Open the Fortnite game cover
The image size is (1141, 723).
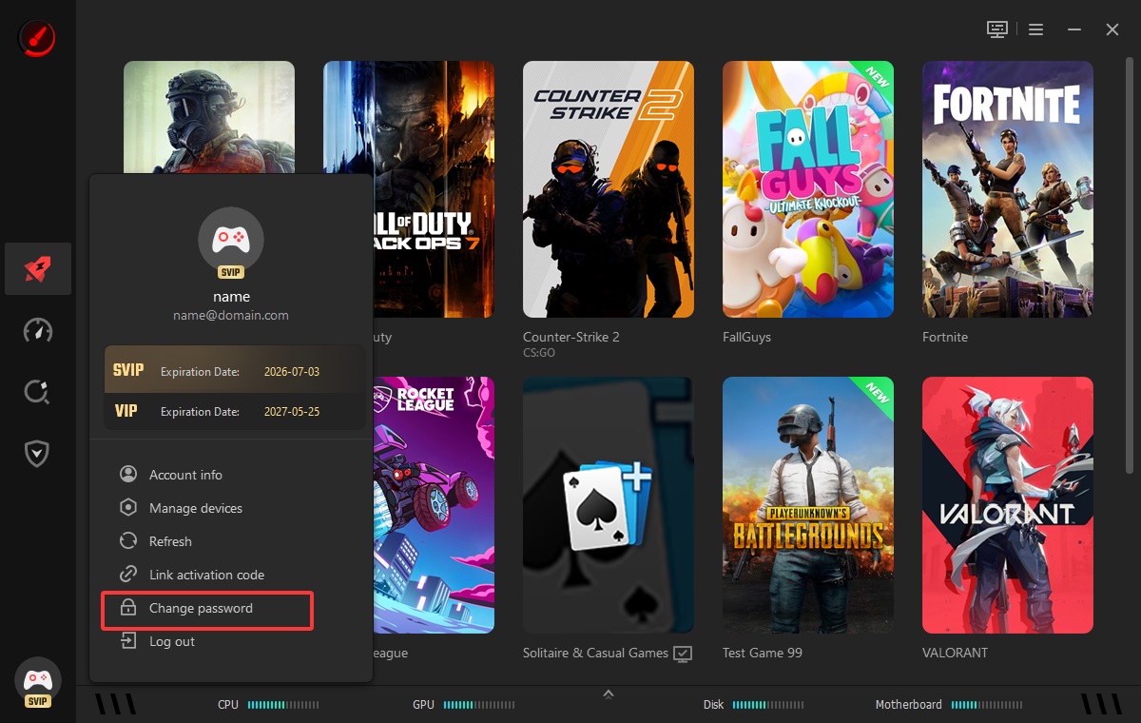click(1008, 189)
